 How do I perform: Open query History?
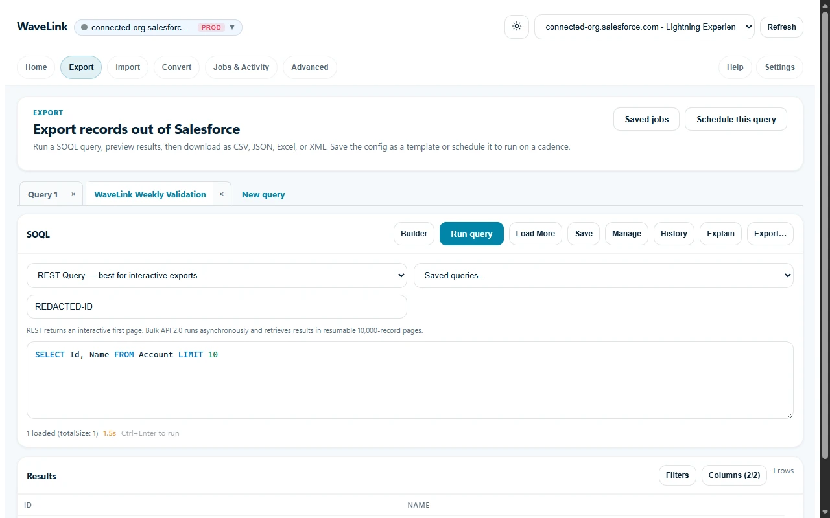[x=674, y=234]
